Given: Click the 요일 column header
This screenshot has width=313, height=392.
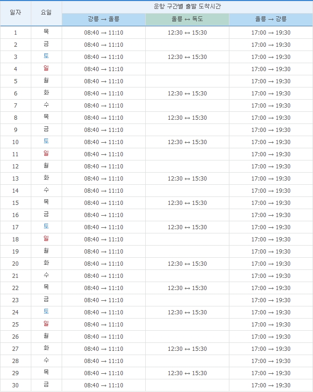Looking at the screenshot, I should pos(46,13).
